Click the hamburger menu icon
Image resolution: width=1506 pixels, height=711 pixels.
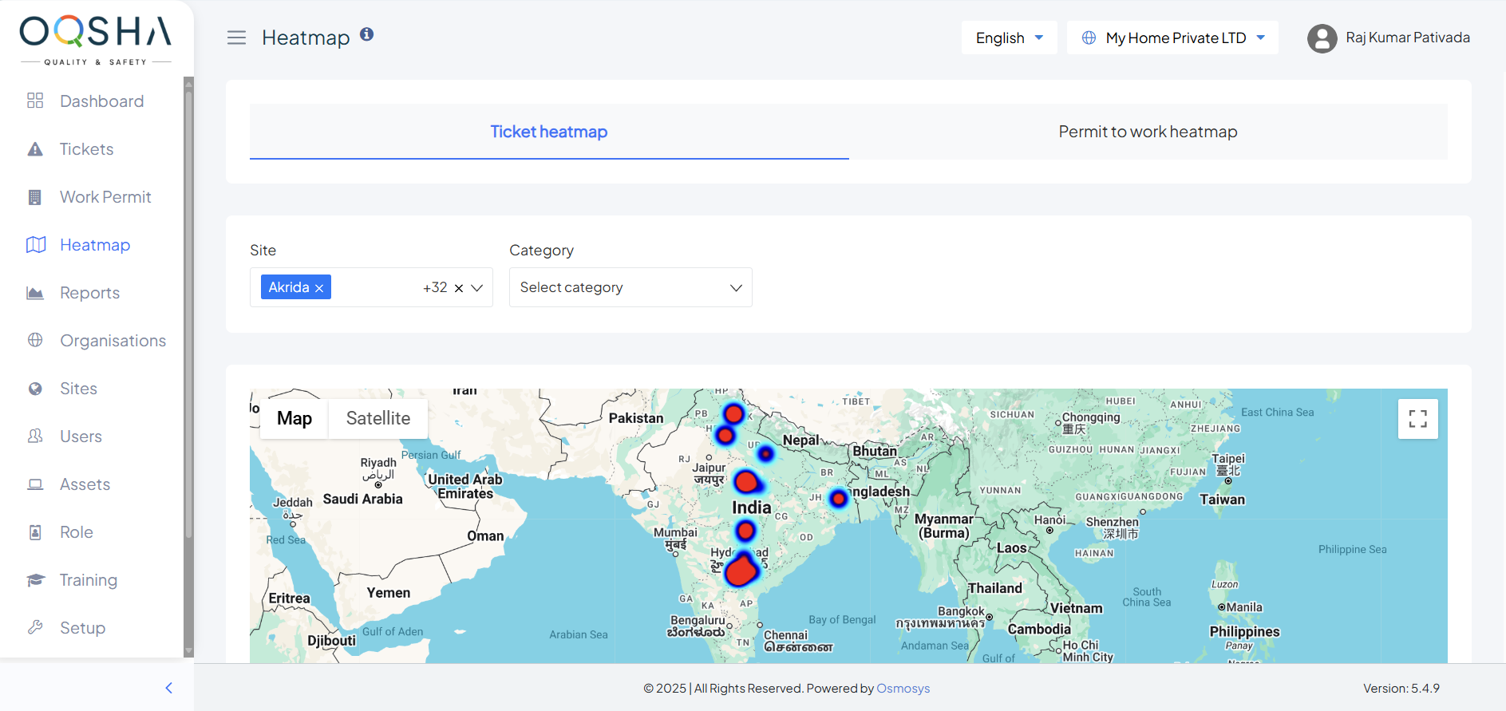coord(236,38)
